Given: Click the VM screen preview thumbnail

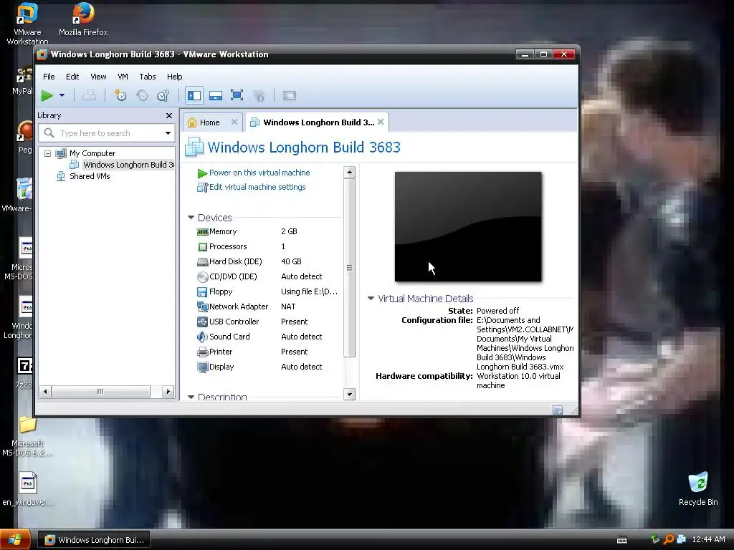Looking at the screenshot, I should coord(468,227).
